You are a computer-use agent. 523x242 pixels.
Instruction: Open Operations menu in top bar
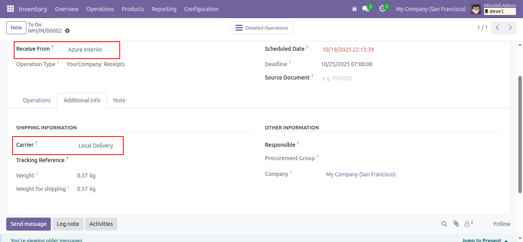click(100, 9)
